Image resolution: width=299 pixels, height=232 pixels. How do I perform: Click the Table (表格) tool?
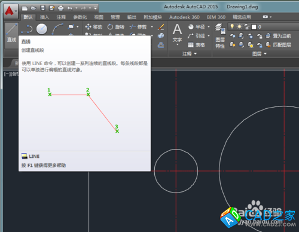196,45
